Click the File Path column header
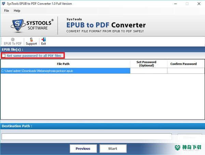The image size is (205, 155). 66,64
